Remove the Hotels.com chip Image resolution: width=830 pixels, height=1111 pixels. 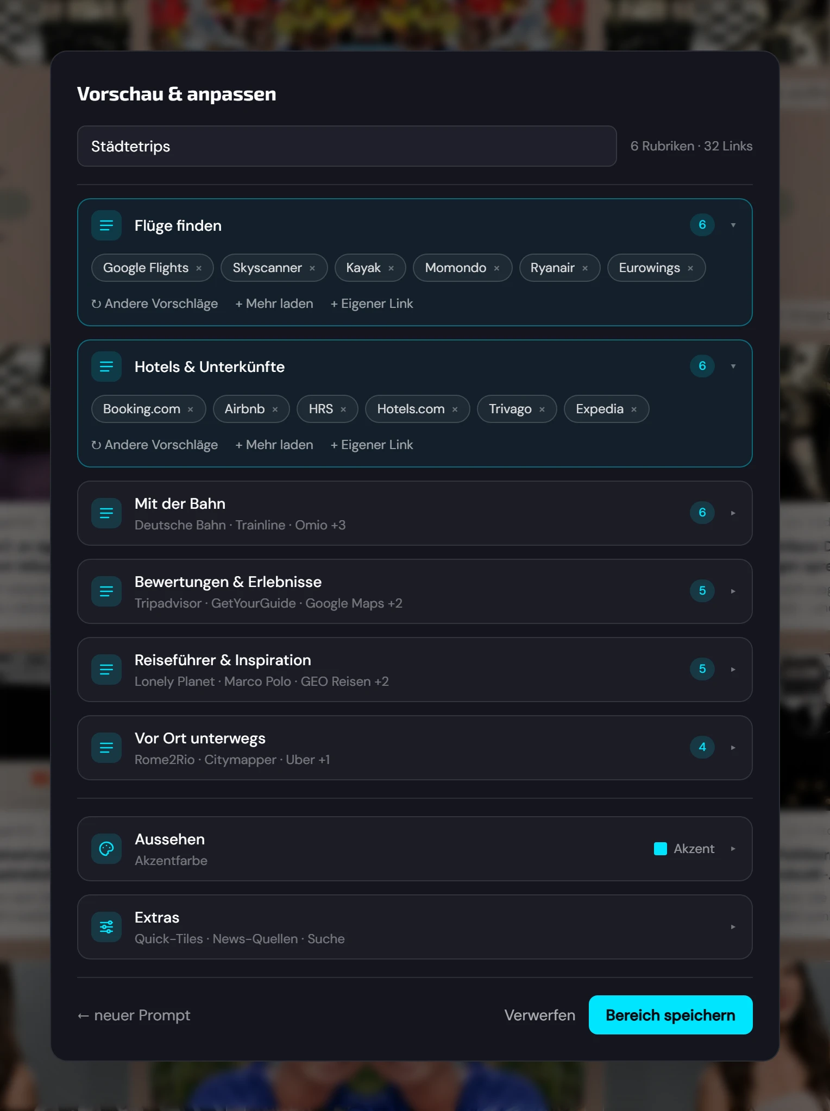[x=455, y=409]
